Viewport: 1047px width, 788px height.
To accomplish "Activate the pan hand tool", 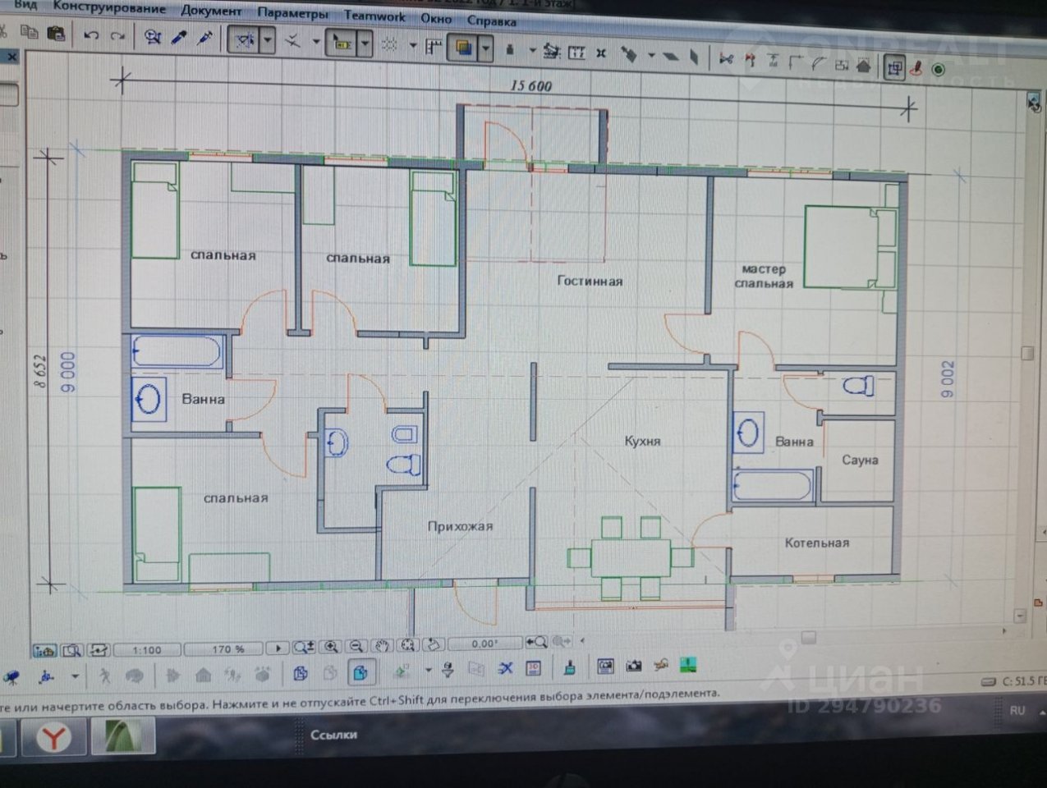I will point(381,647).
